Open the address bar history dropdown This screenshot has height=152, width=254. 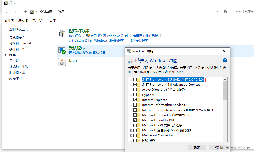click(217, 12)
